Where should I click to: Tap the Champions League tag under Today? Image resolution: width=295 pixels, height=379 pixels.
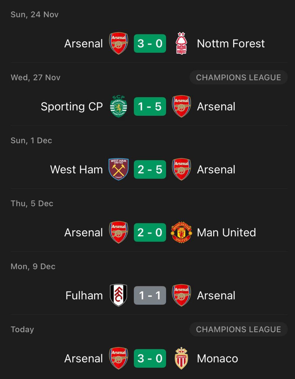pos(238,330)
